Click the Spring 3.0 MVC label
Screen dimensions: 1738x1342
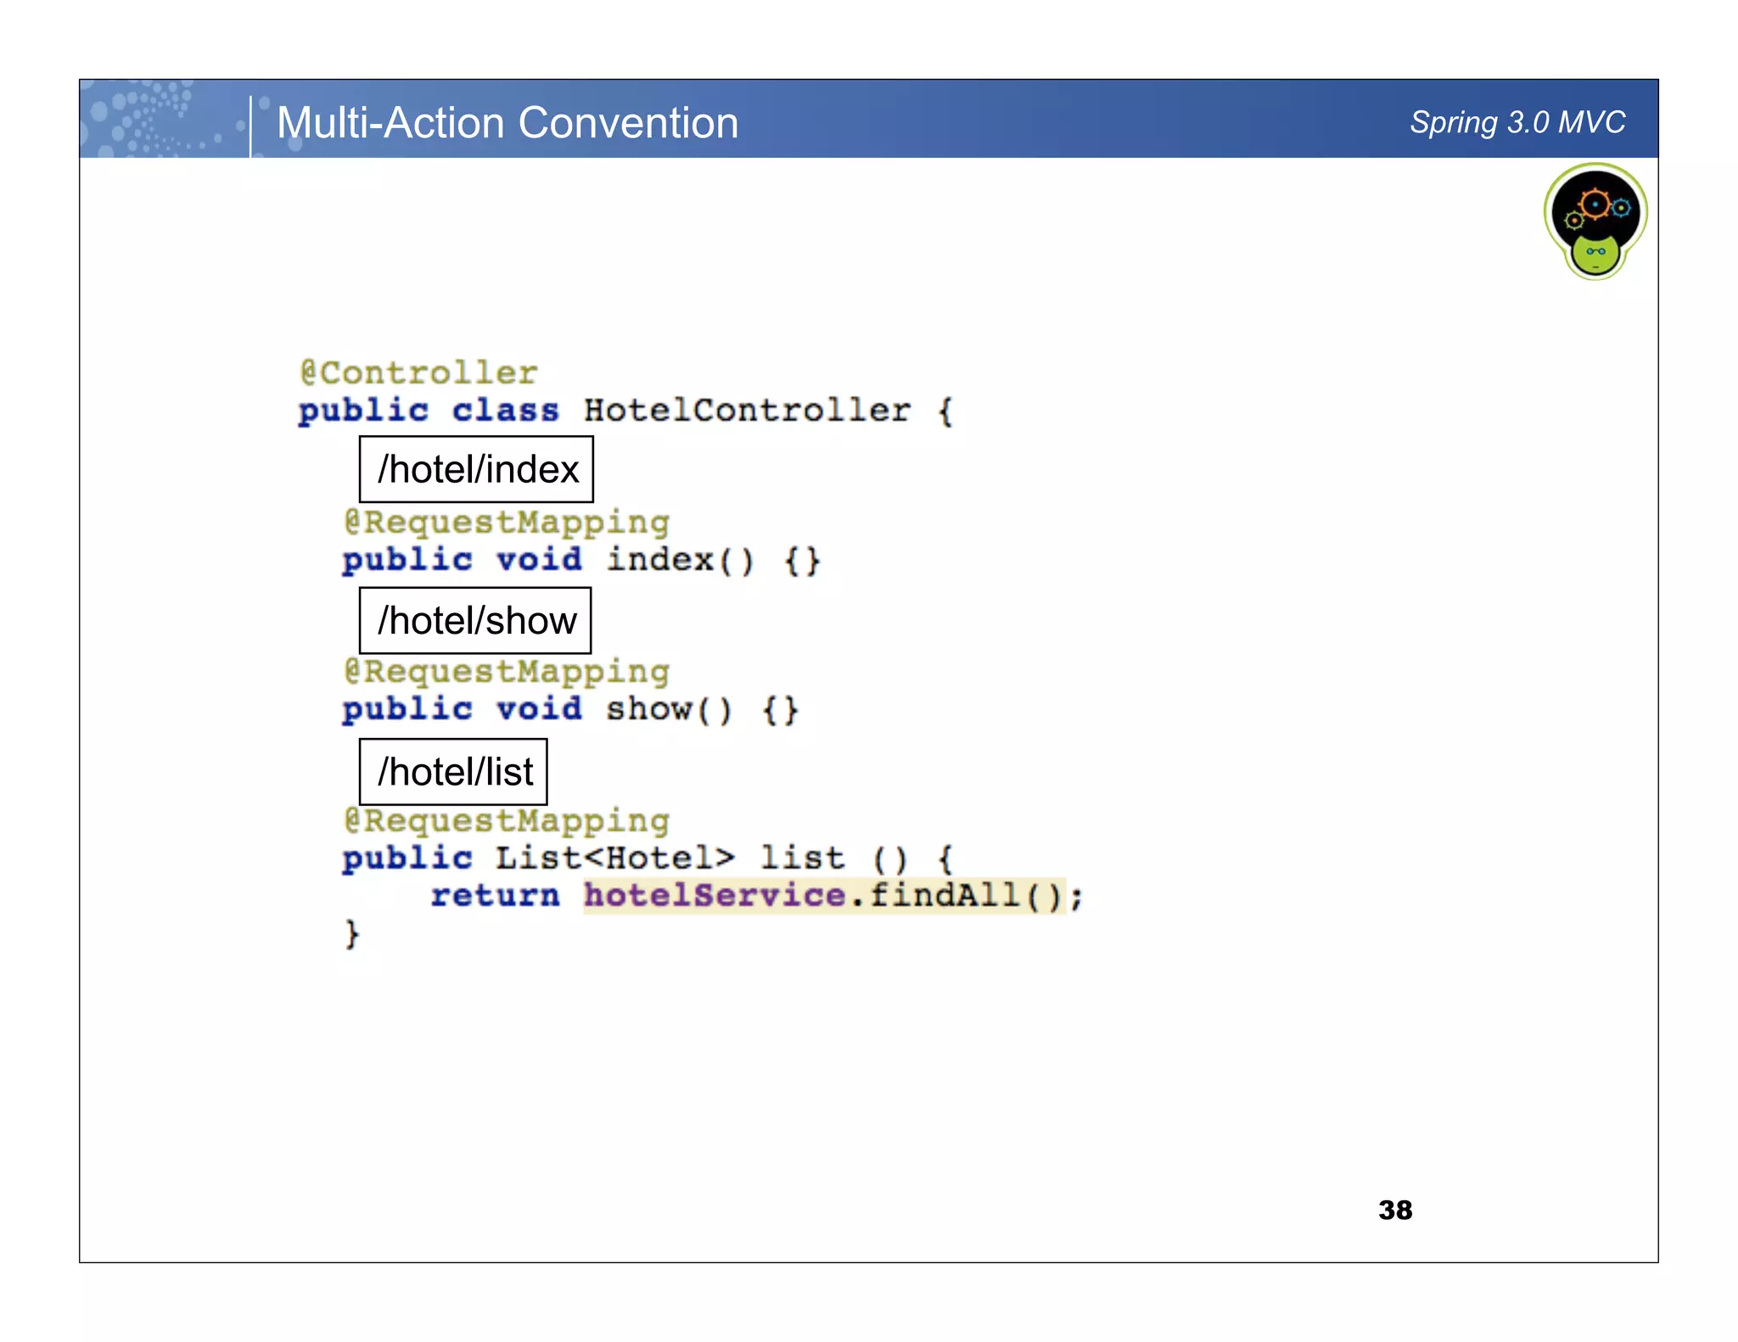pos(1517,122)
